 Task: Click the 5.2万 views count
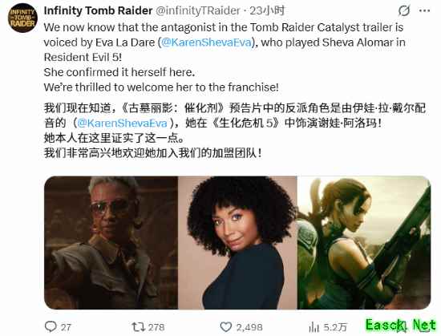(335, 327)
